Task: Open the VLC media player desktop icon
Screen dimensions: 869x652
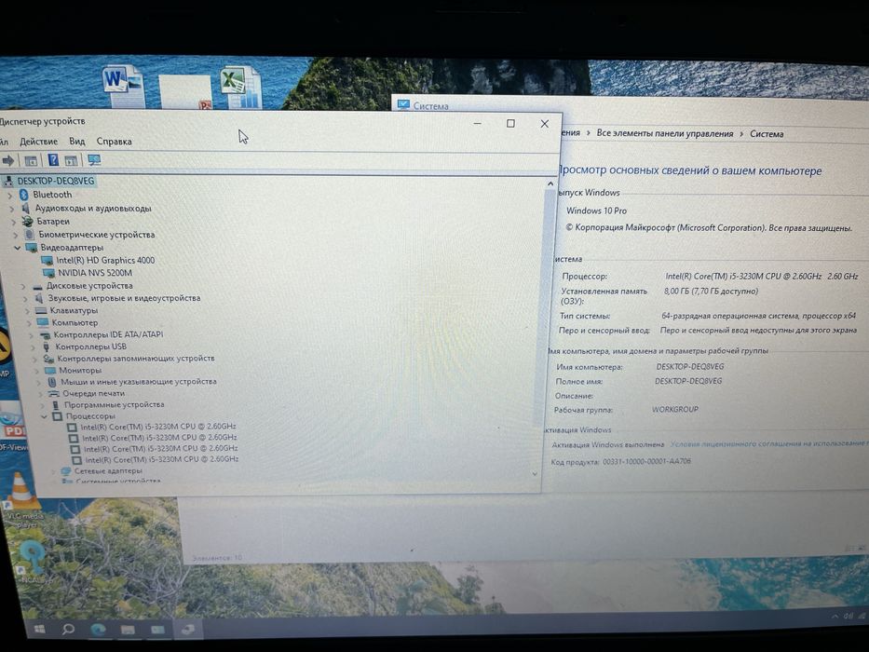Action: click(x=21, y=491)
